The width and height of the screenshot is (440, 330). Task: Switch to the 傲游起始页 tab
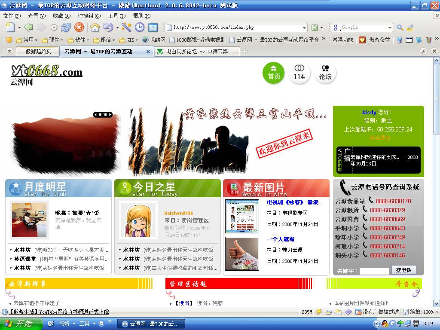point(38,52)
